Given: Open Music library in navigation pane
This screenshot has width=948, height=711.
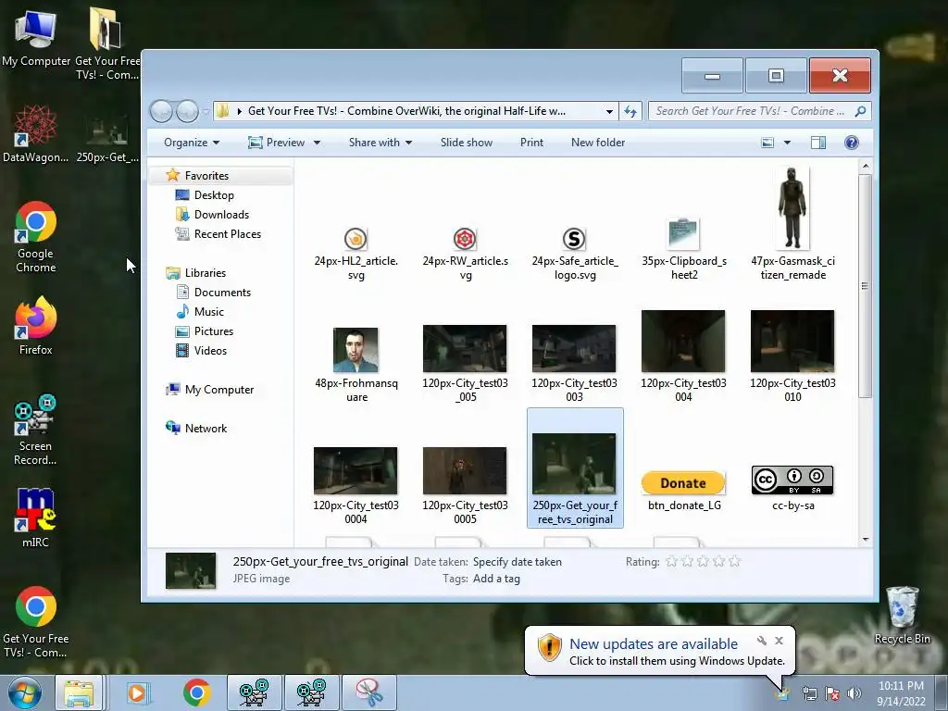Looking at the screenshot, I should pos(208,312).
